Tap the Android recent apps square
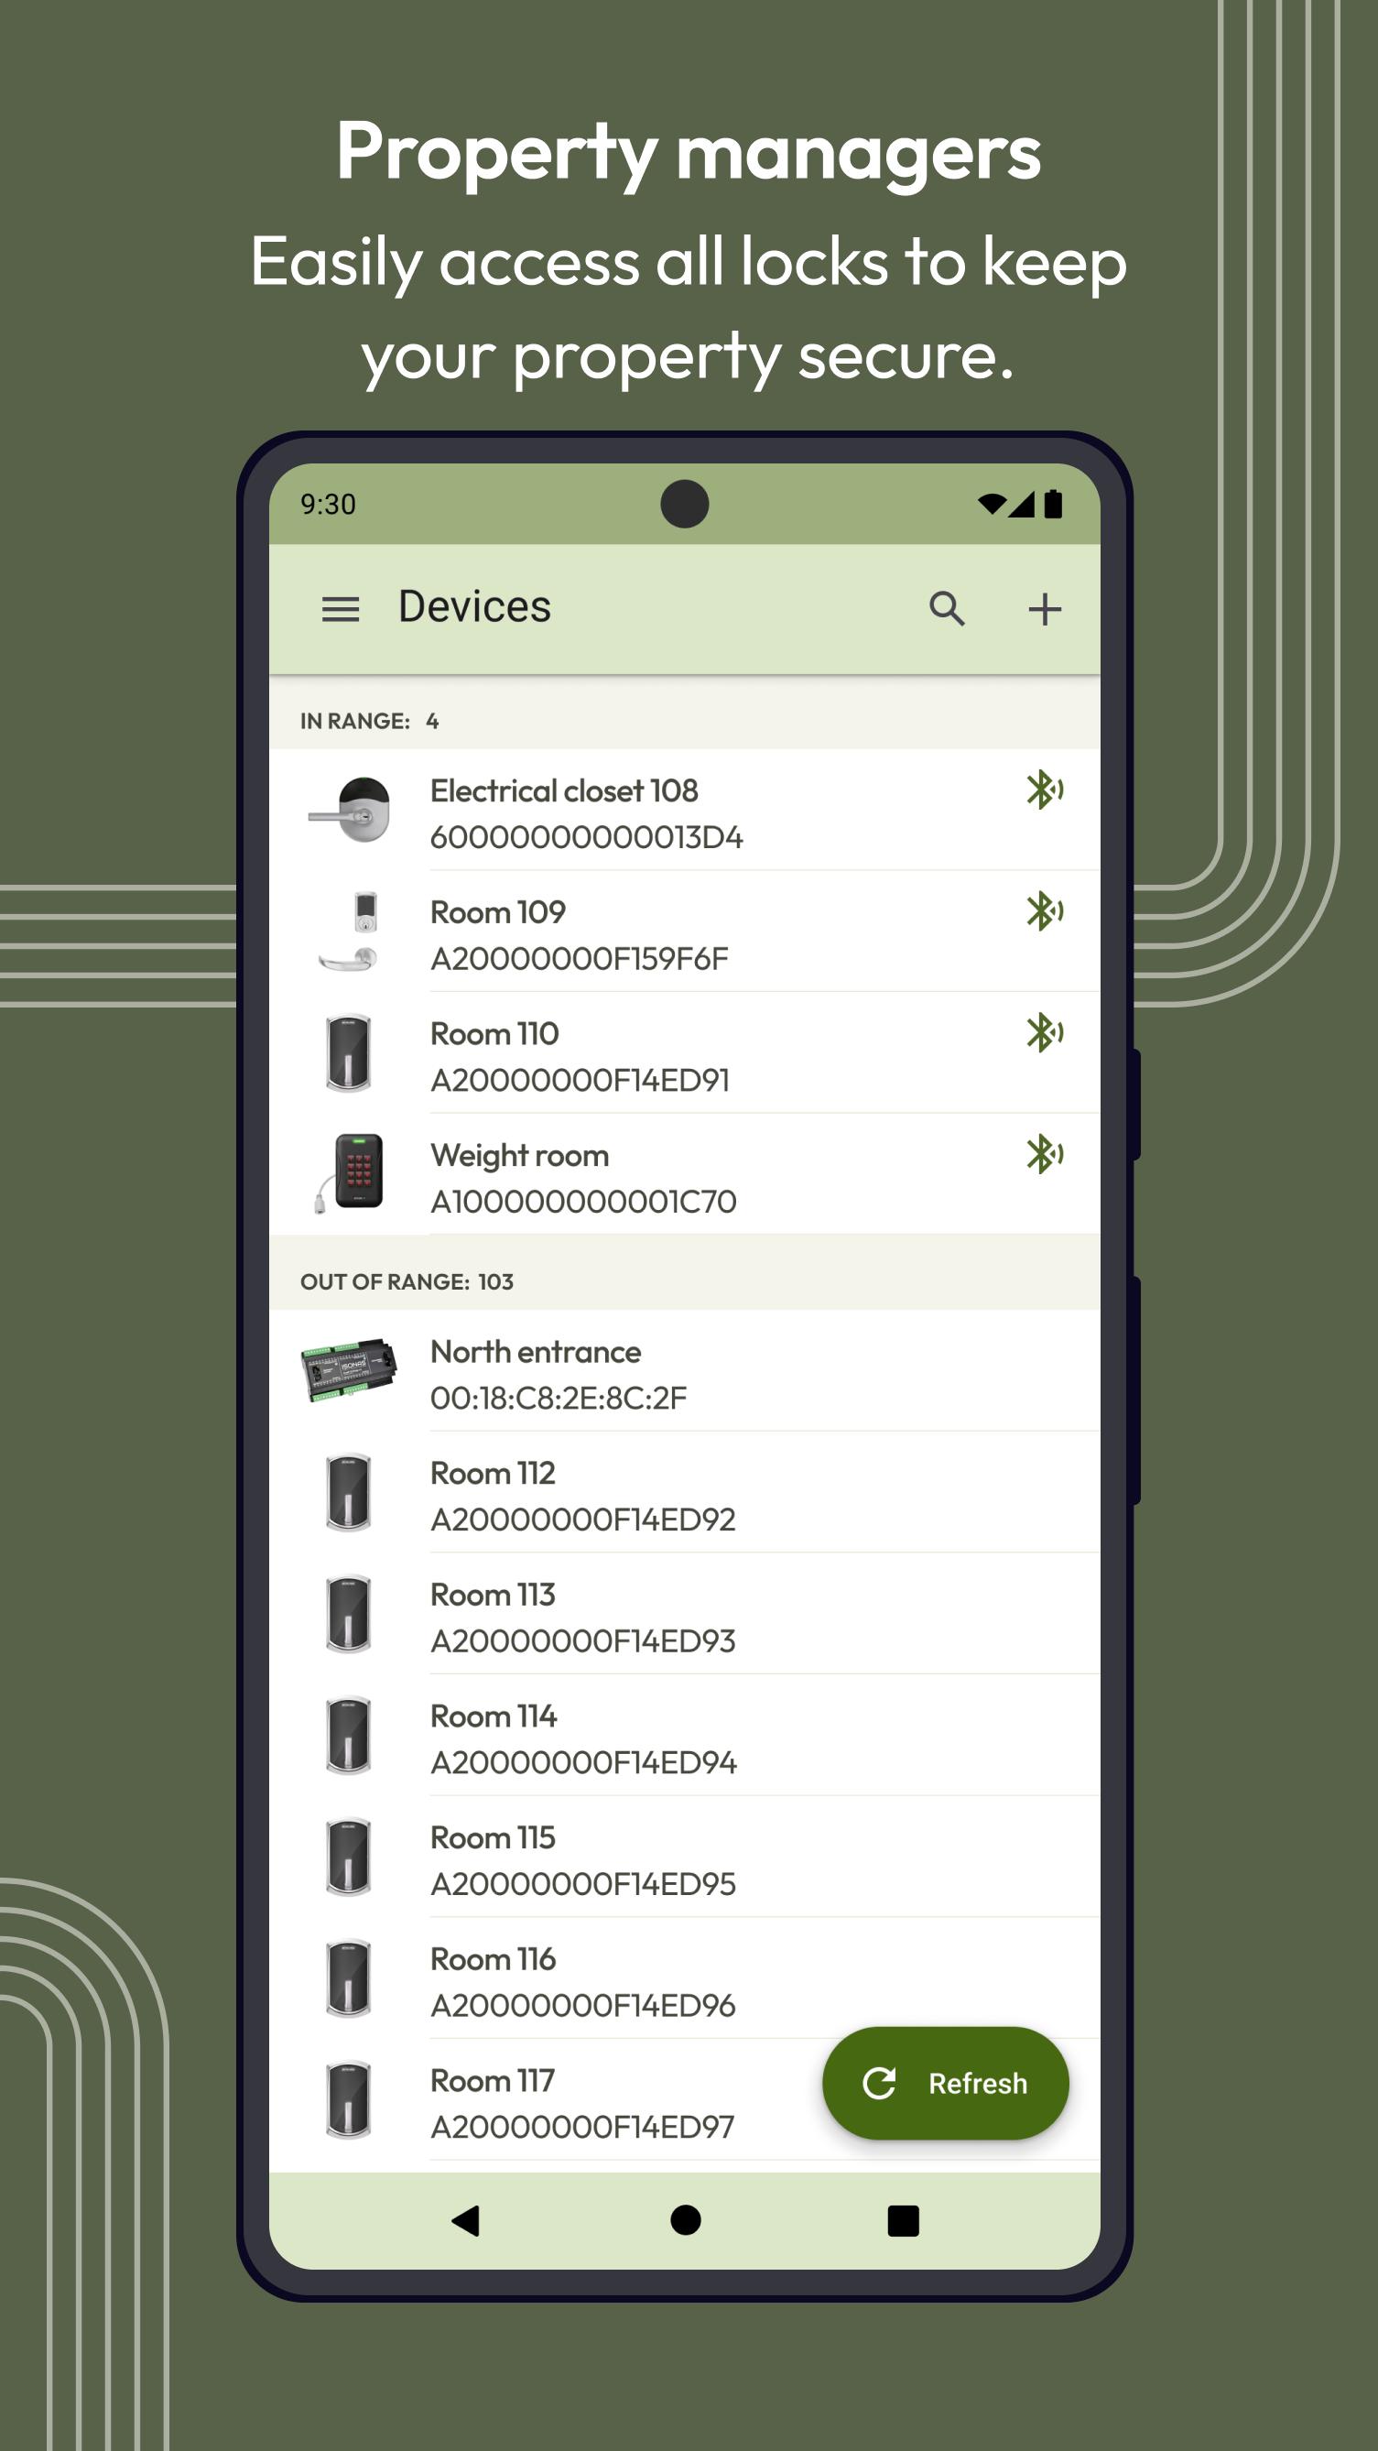Image resolution: width=1378 pixels, height=2451 pixels. click(903, 2221)
